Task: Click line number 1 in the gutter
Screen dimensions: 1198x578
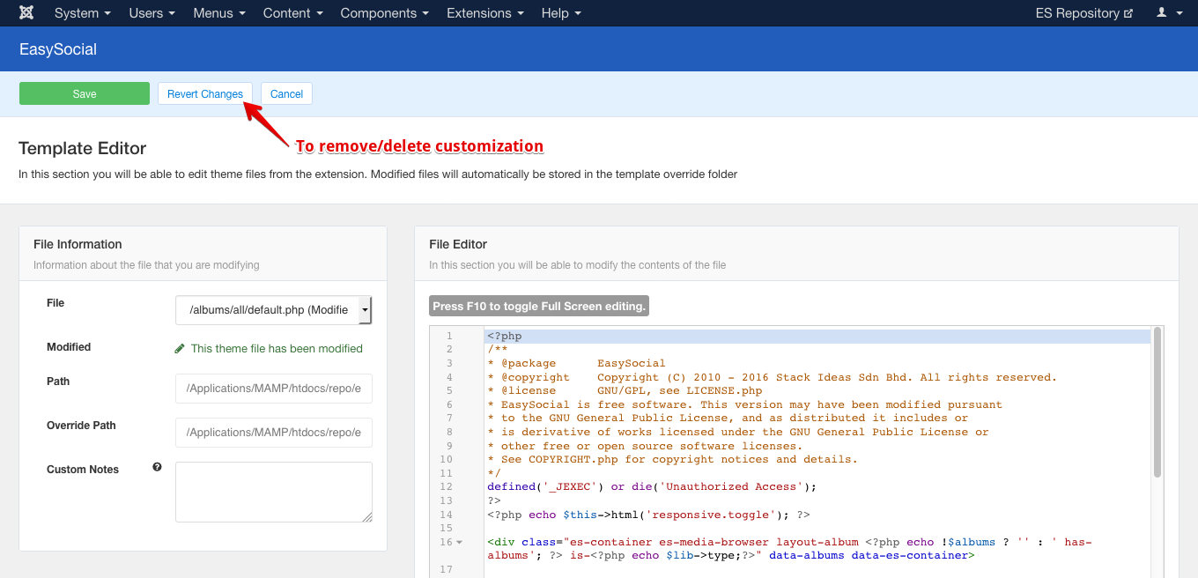Action: tap(449, 336)
